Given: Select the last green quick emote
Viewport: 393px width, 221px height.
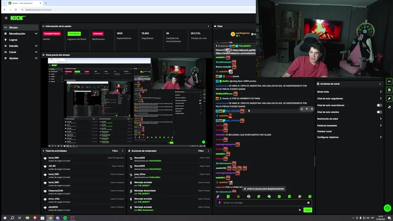Looking at the screenshot, I should [310, 196].
